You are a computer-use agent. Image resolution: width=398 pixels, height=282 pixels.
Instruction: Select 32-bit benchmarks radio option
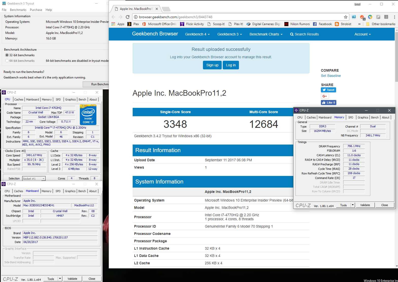point(20,55)
